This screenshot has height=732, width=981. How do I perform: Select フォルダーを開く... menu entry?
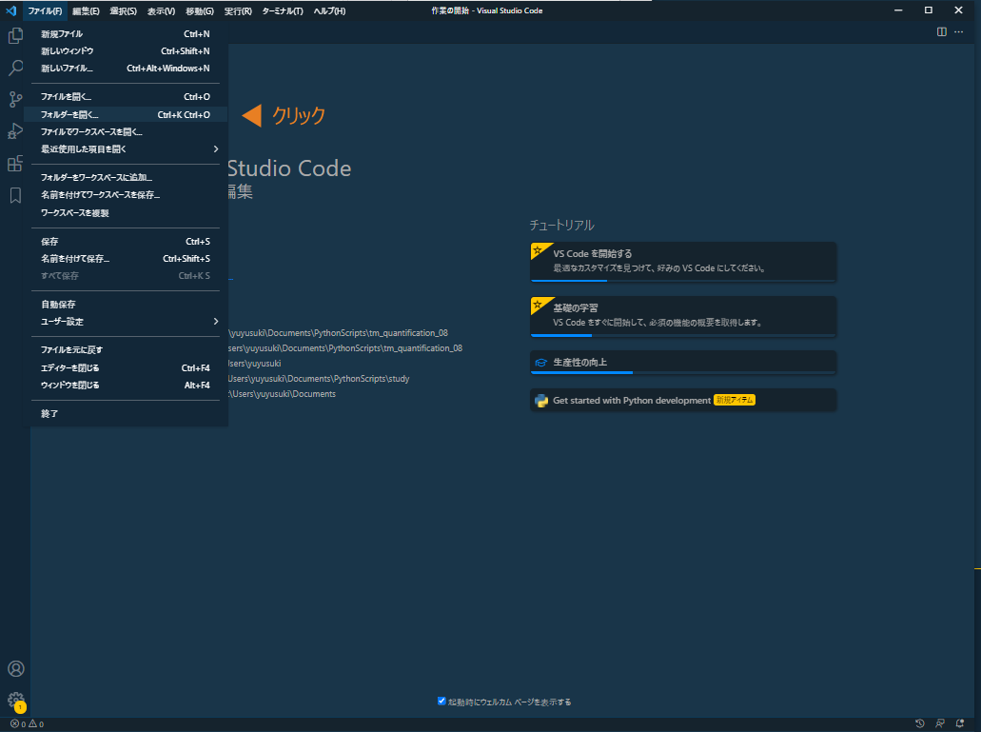[x=126, y=114]
